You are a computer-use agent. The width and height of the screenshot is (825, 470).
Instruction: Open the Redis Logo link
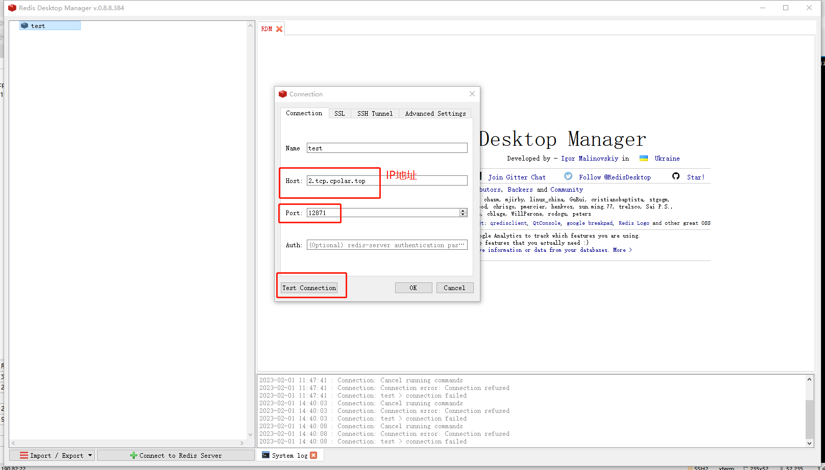(x=634, y=223)
